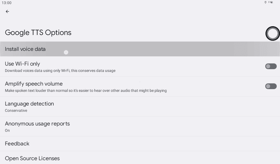Click the Wi-Fi download description text

[x=60, y=71]
